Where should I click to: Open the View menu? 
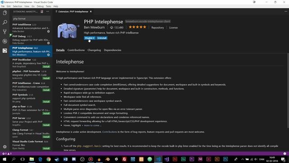pyautogui.click(x=27, y=6)
